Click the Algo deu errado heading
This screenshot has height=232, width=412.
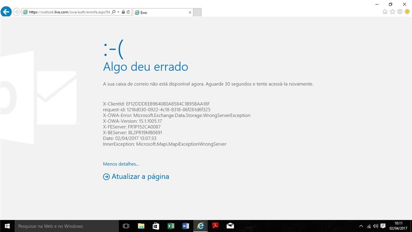(x=146, y=67)
